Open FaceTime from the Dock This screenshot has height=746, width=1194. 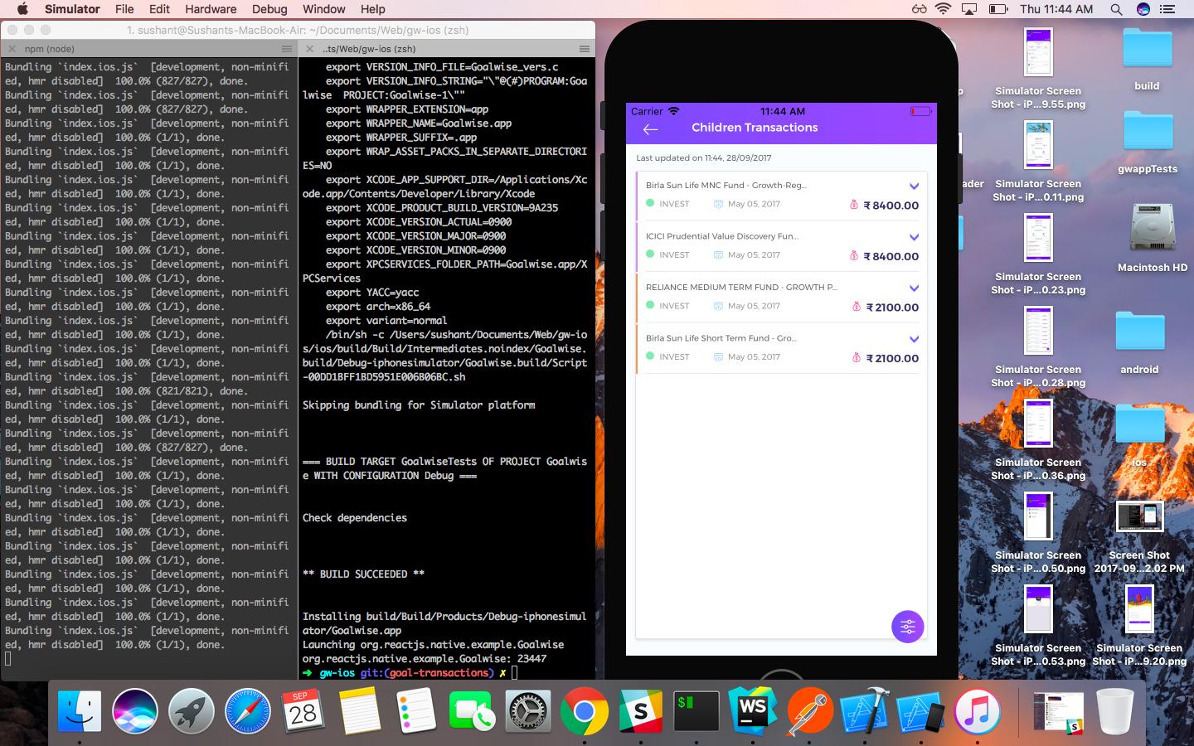point(472,711)
